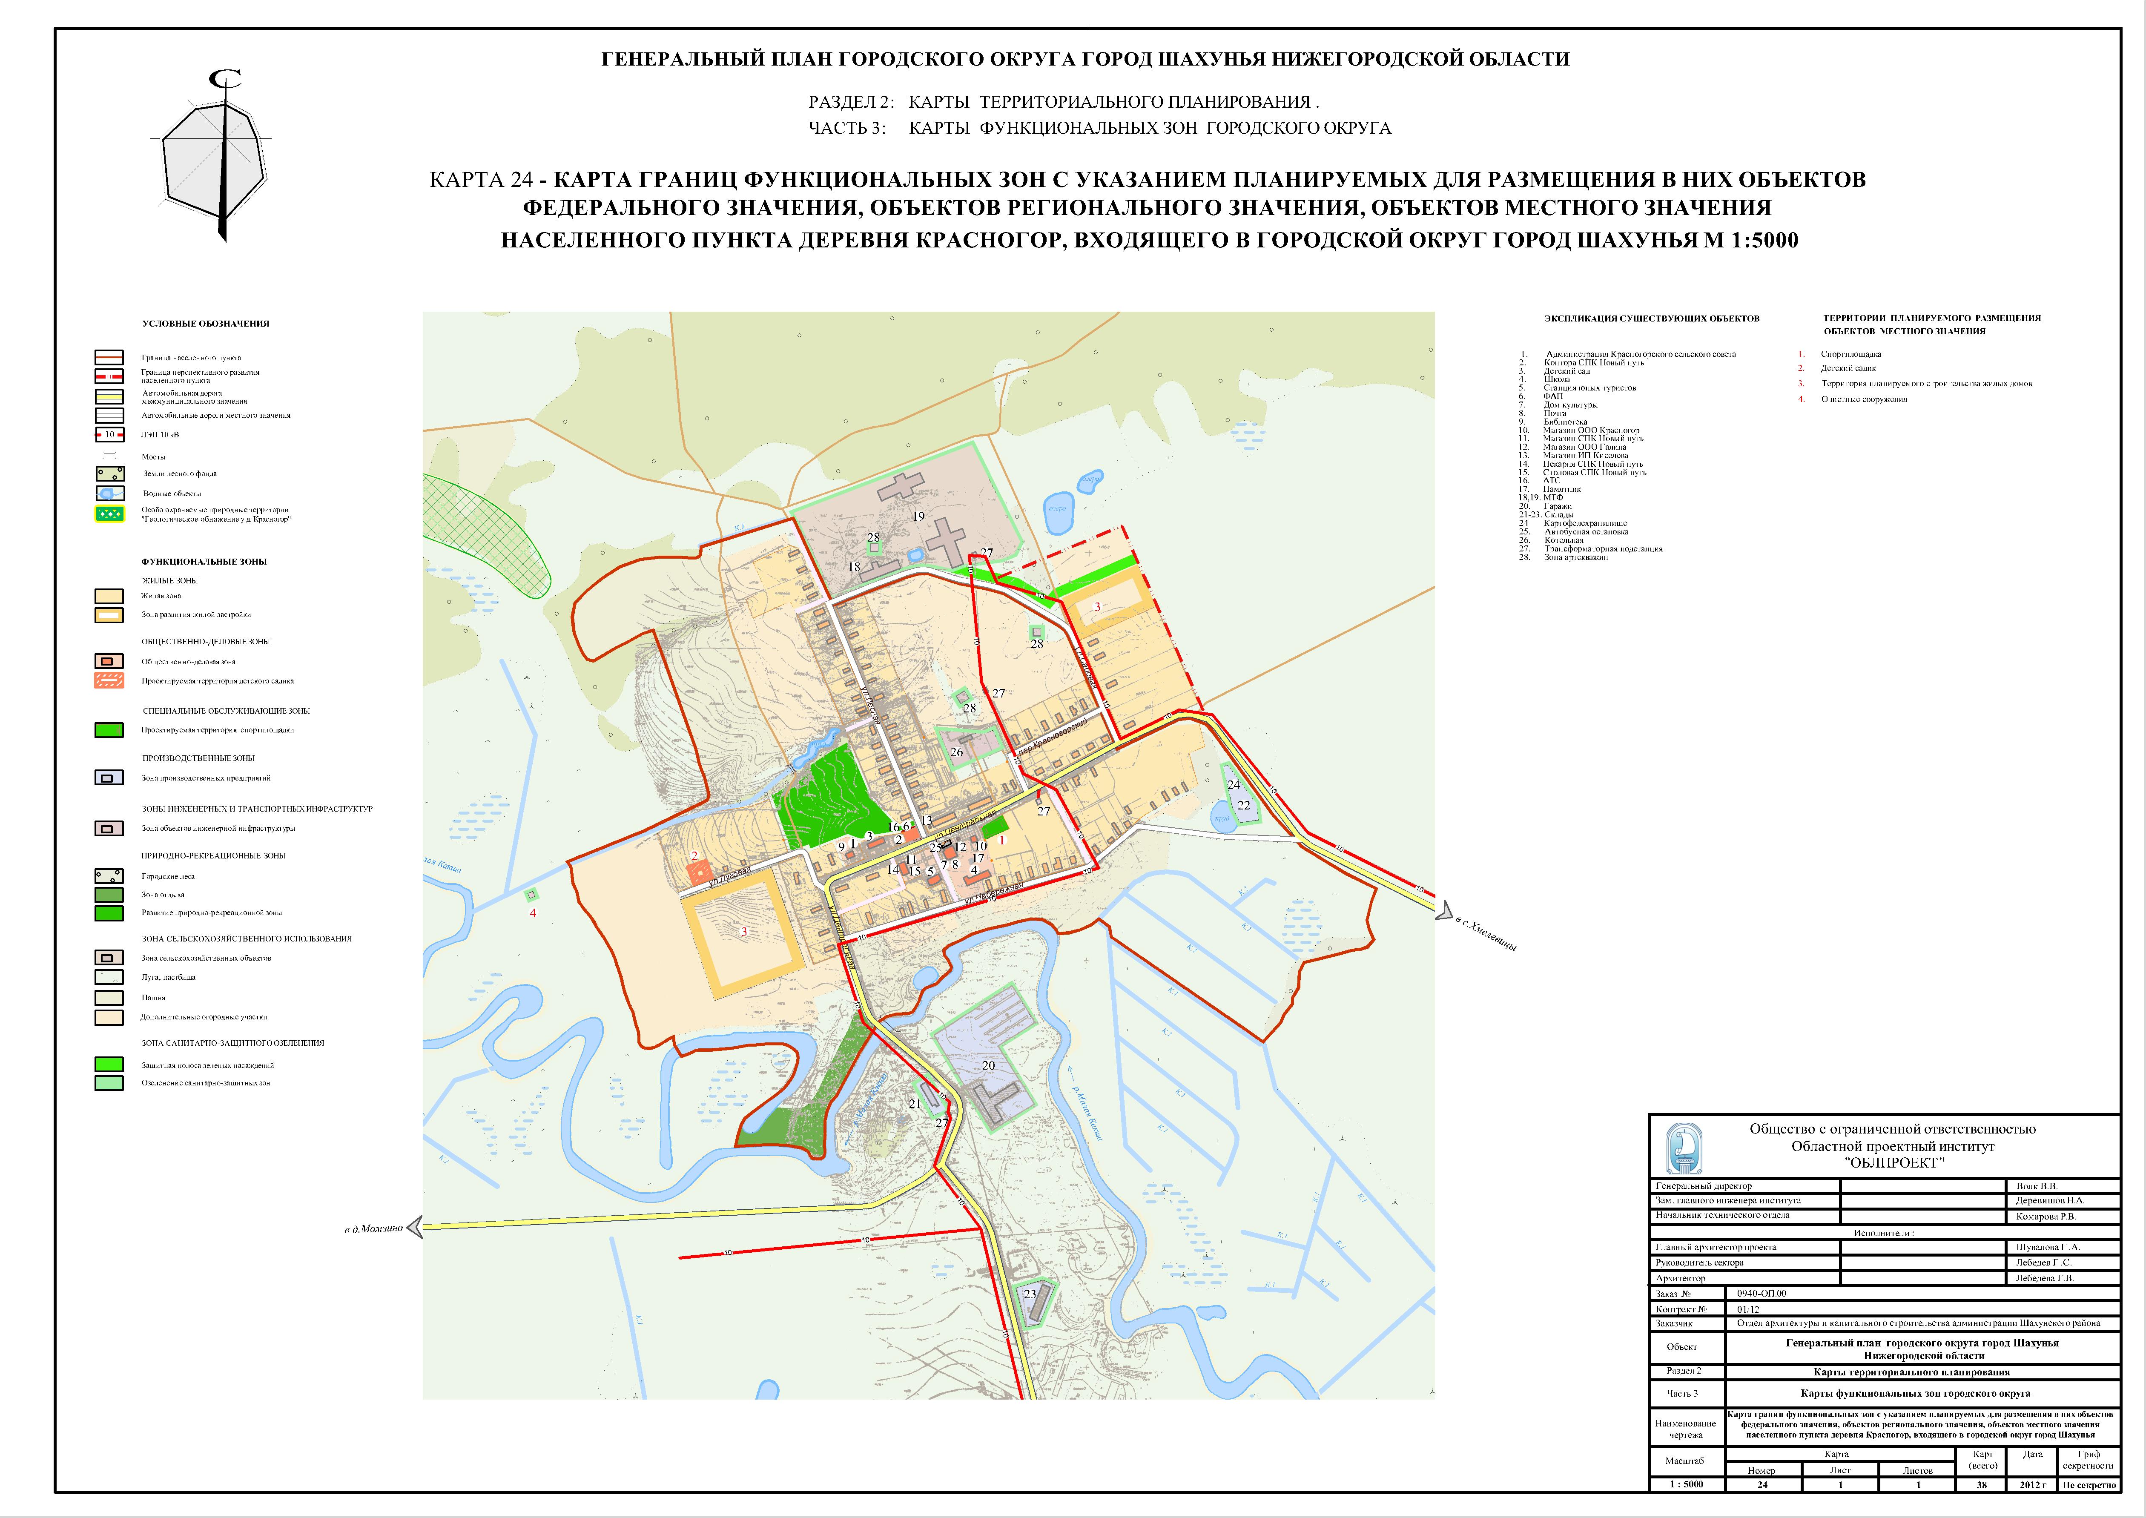The width and height of the screenshot is (2146, 1518).
Task: Click the 'Граница перспективного развития' legend symbol
Action: click(109, 377)
